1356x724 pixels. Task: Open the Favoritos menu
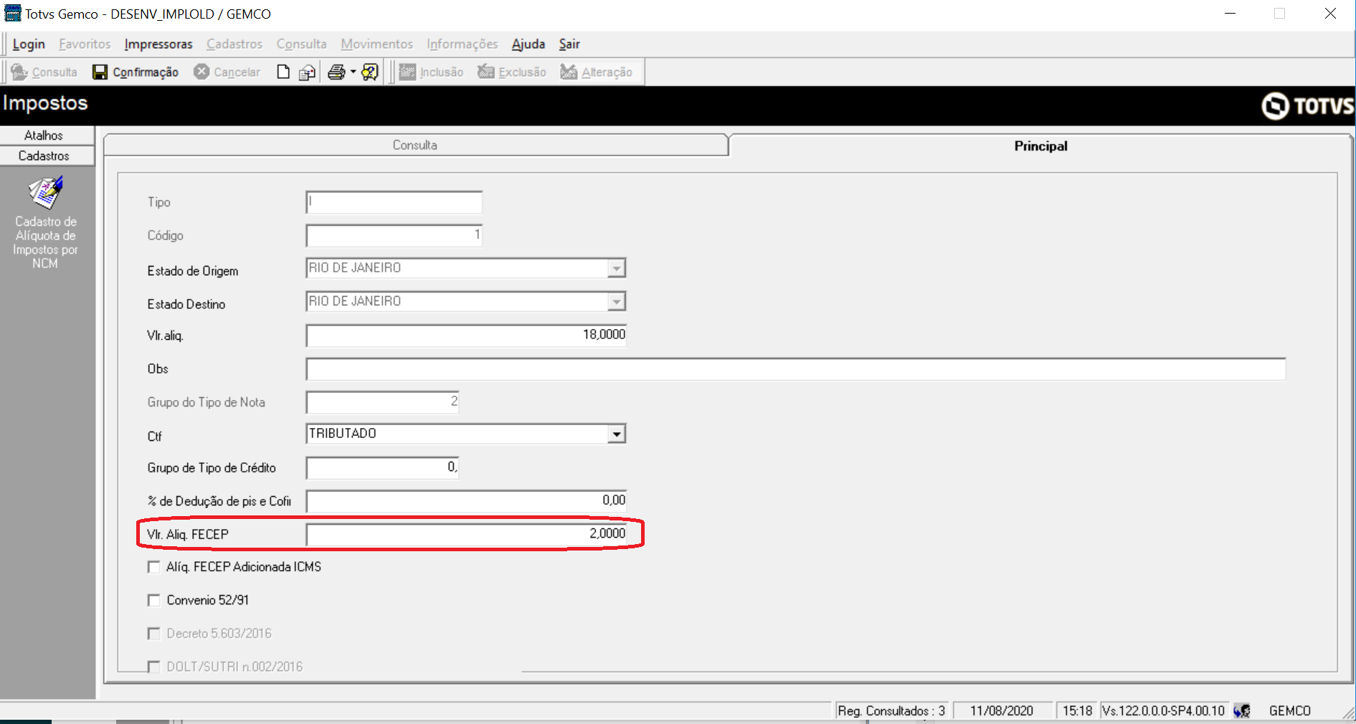(85, 44)
